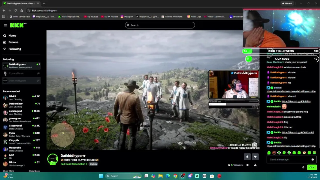Open File Explorer from taskbar
320x180 pixels.
click(160, 176)
